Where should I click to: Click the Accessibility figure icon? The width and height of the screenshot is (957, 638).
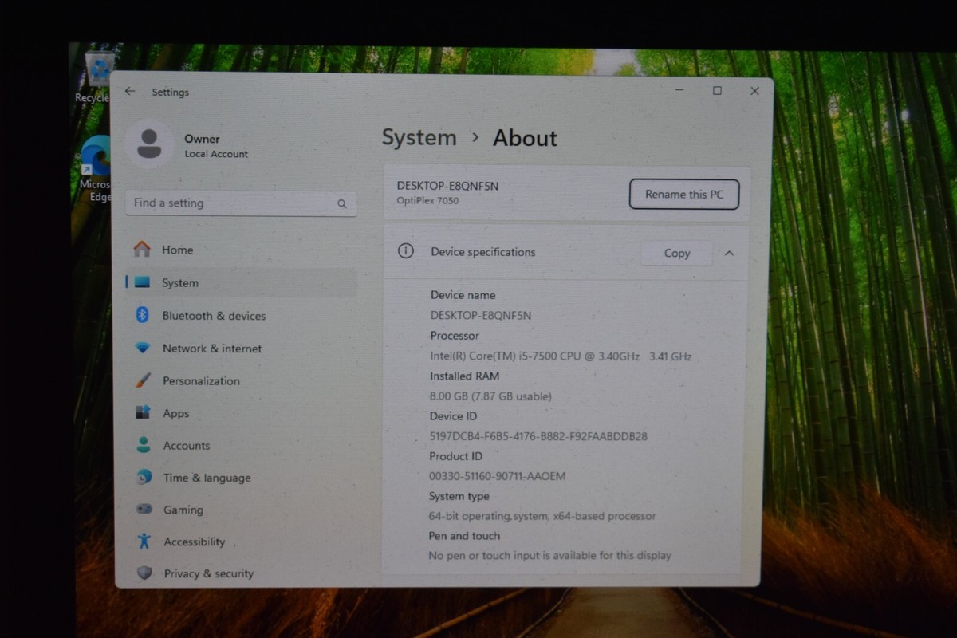click(x=144, y=541)
